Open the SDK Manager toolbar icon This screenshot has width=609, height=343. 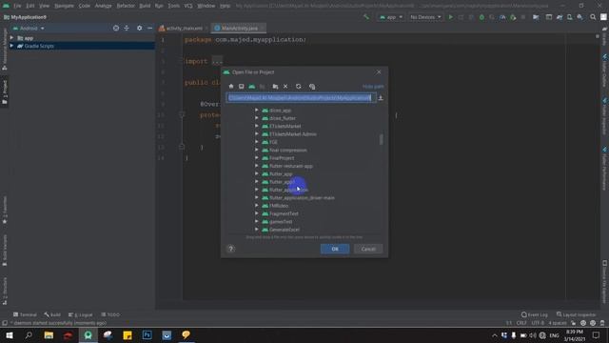pyautogui.click(x=580, y=17)
